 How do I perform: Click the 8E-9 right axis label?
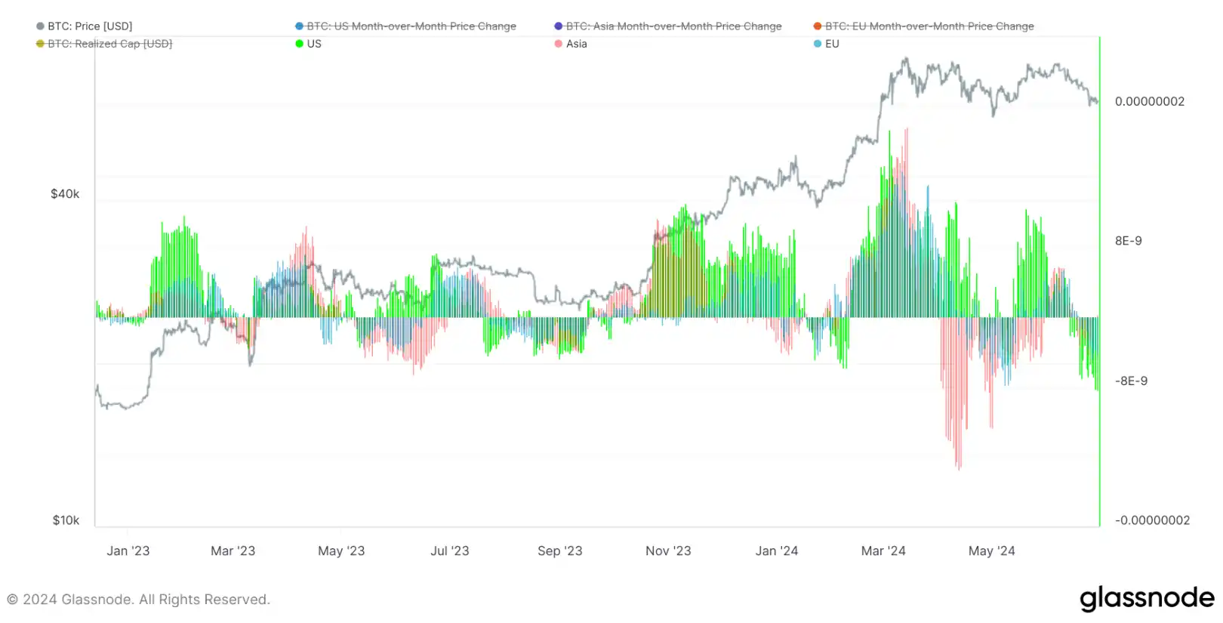pos(1128,241)
